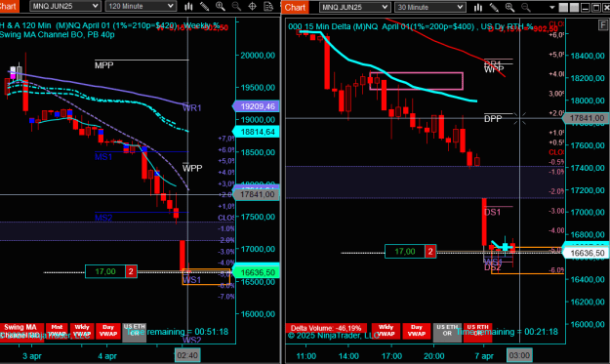Click the 17,00 position marker on left chart
The height and width of the screenshot is (364, 610).
point(105,271)
